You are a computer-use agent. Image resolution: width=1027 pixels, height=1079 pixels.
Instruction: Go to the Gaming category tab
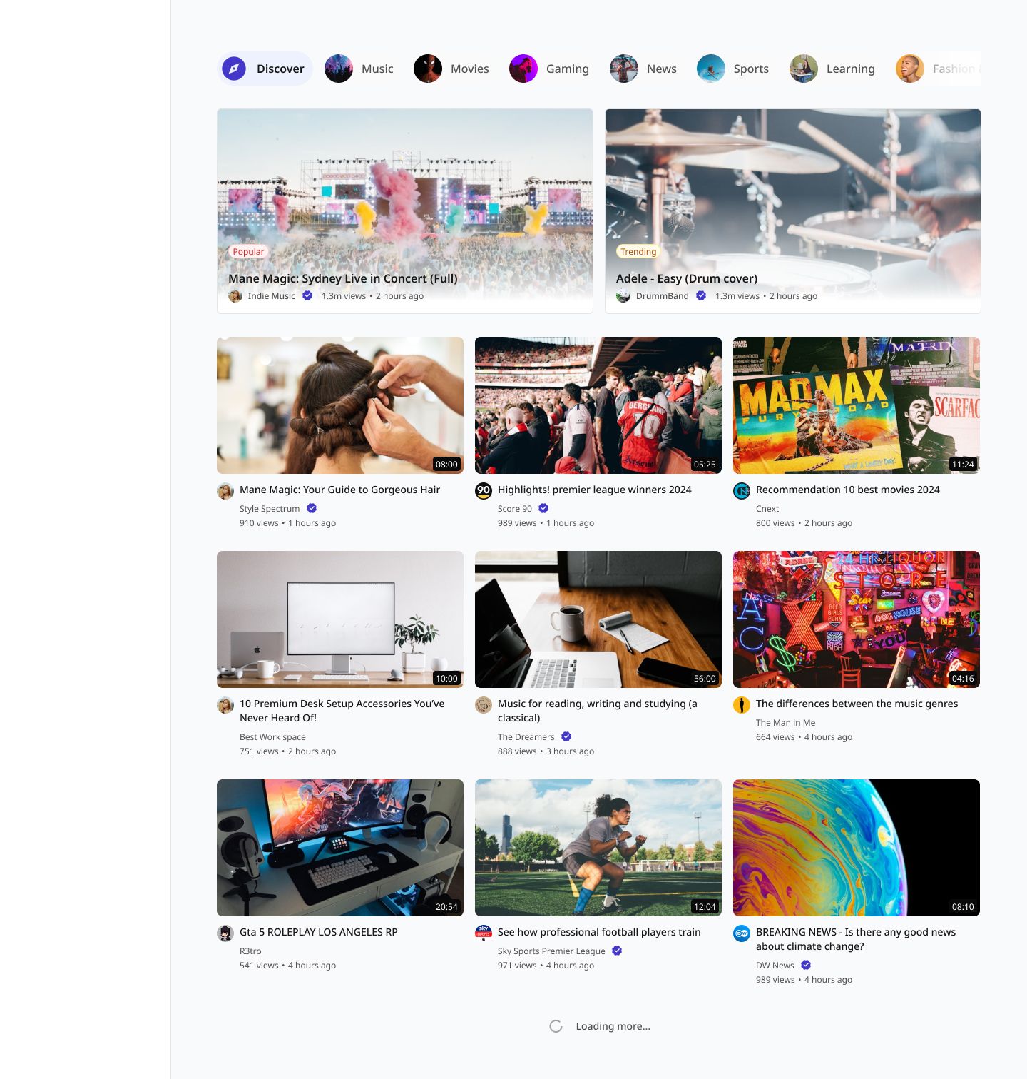(x=550, y=69)
